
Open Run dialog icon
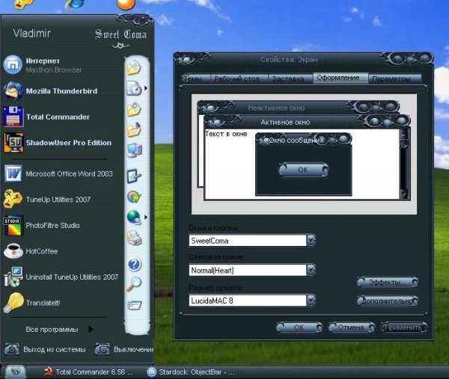point(134,305)
